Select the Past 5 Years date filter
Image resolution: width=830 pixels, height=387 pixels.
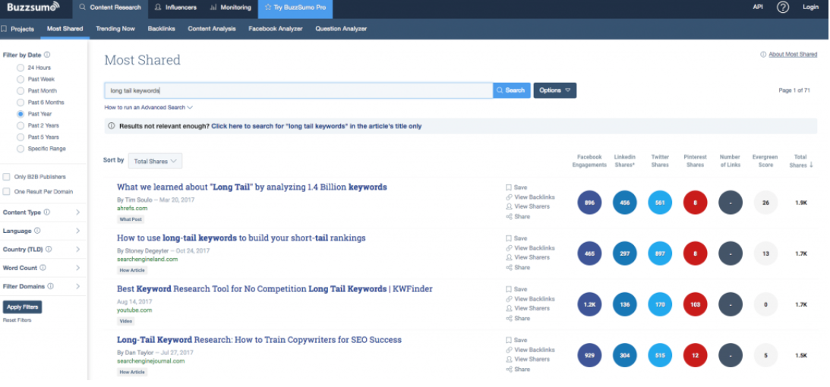point(20,137)
